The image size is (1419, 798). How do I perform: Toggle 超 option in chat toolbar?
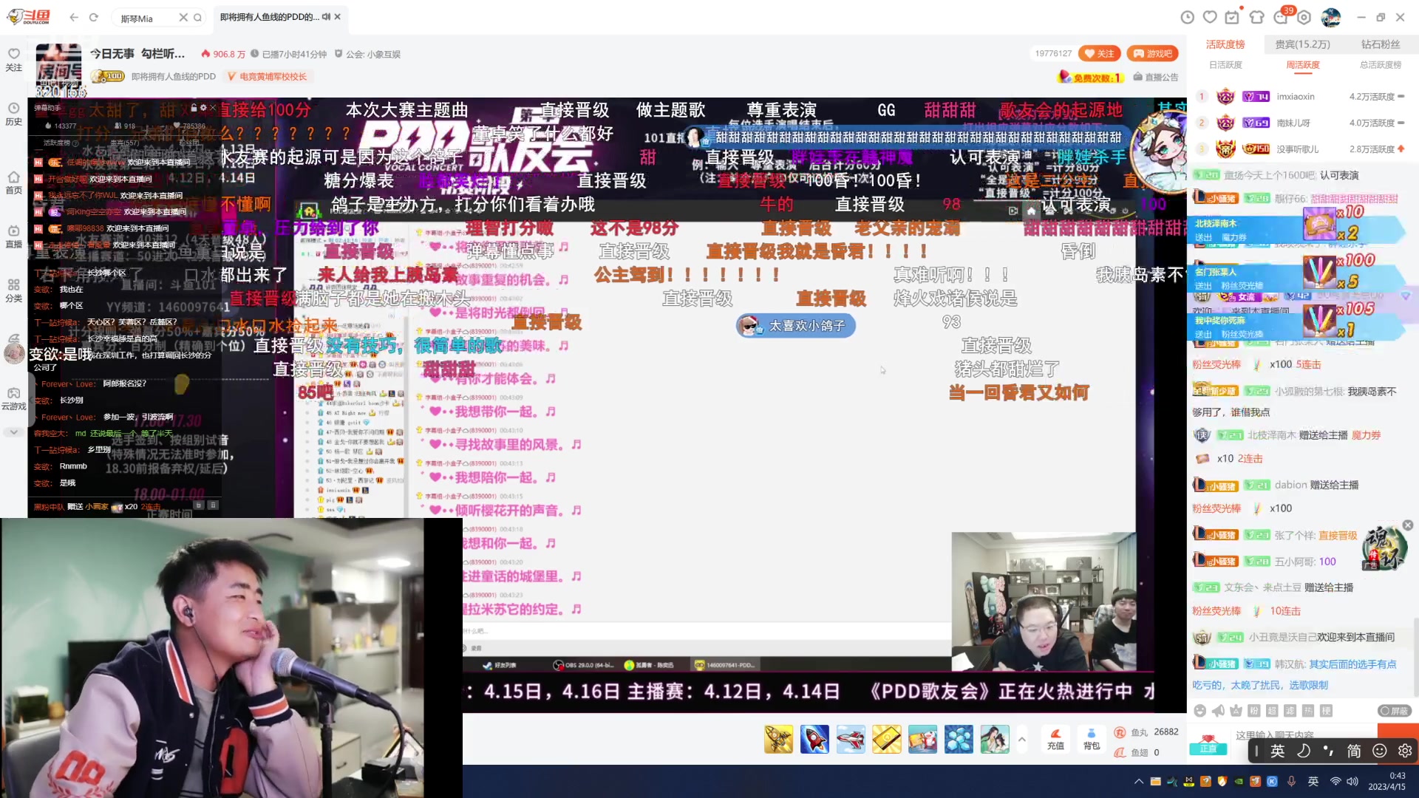click(1272, 711)
